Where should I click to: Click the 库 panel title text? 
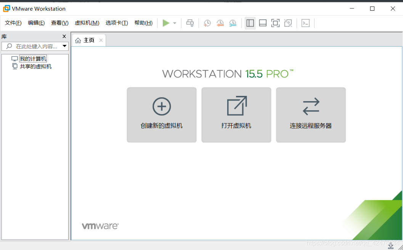[x=4, y=37]
